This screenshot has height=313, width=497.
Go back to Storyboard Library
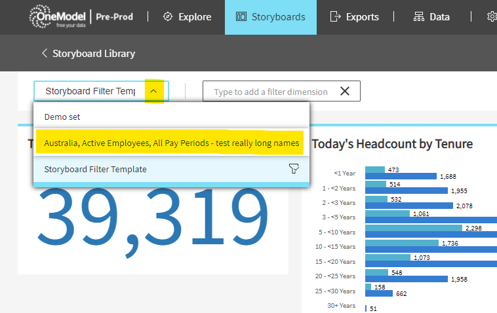(93, 54)
